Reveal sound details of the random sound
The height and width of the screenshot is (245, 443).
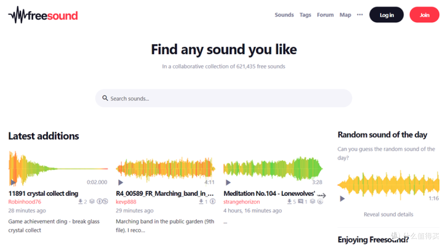click(x=388, y=215)
